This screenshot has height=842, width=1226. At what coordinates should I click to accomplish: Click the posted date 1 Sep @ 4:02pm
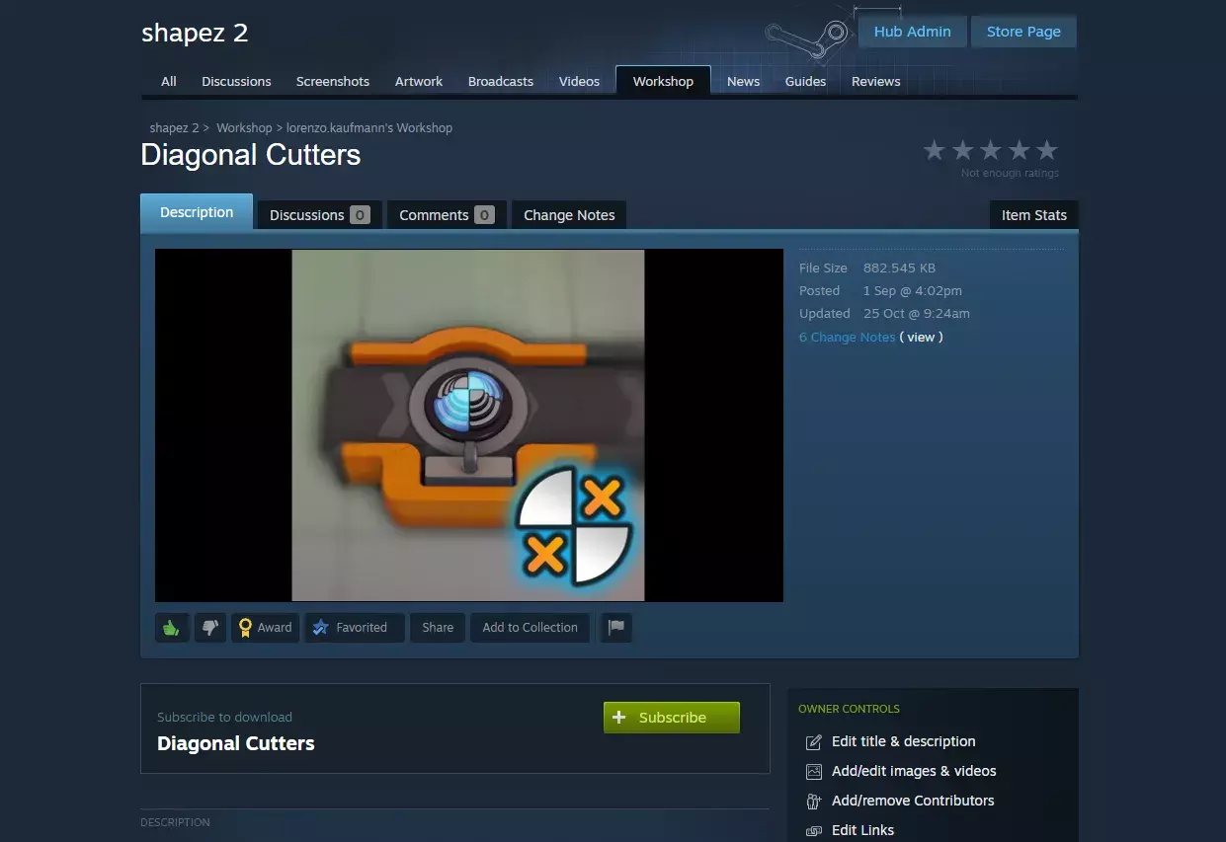tap(912, 290)
